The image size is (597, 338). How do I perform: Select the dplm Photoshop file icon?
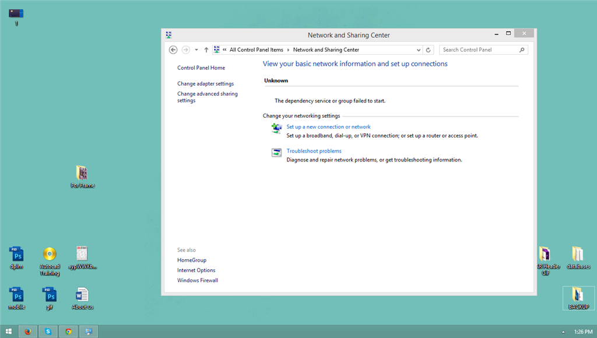coord(16,258)
